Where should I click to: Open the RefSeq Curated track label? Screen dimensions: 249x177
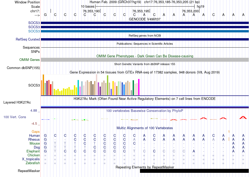(28, 39)
